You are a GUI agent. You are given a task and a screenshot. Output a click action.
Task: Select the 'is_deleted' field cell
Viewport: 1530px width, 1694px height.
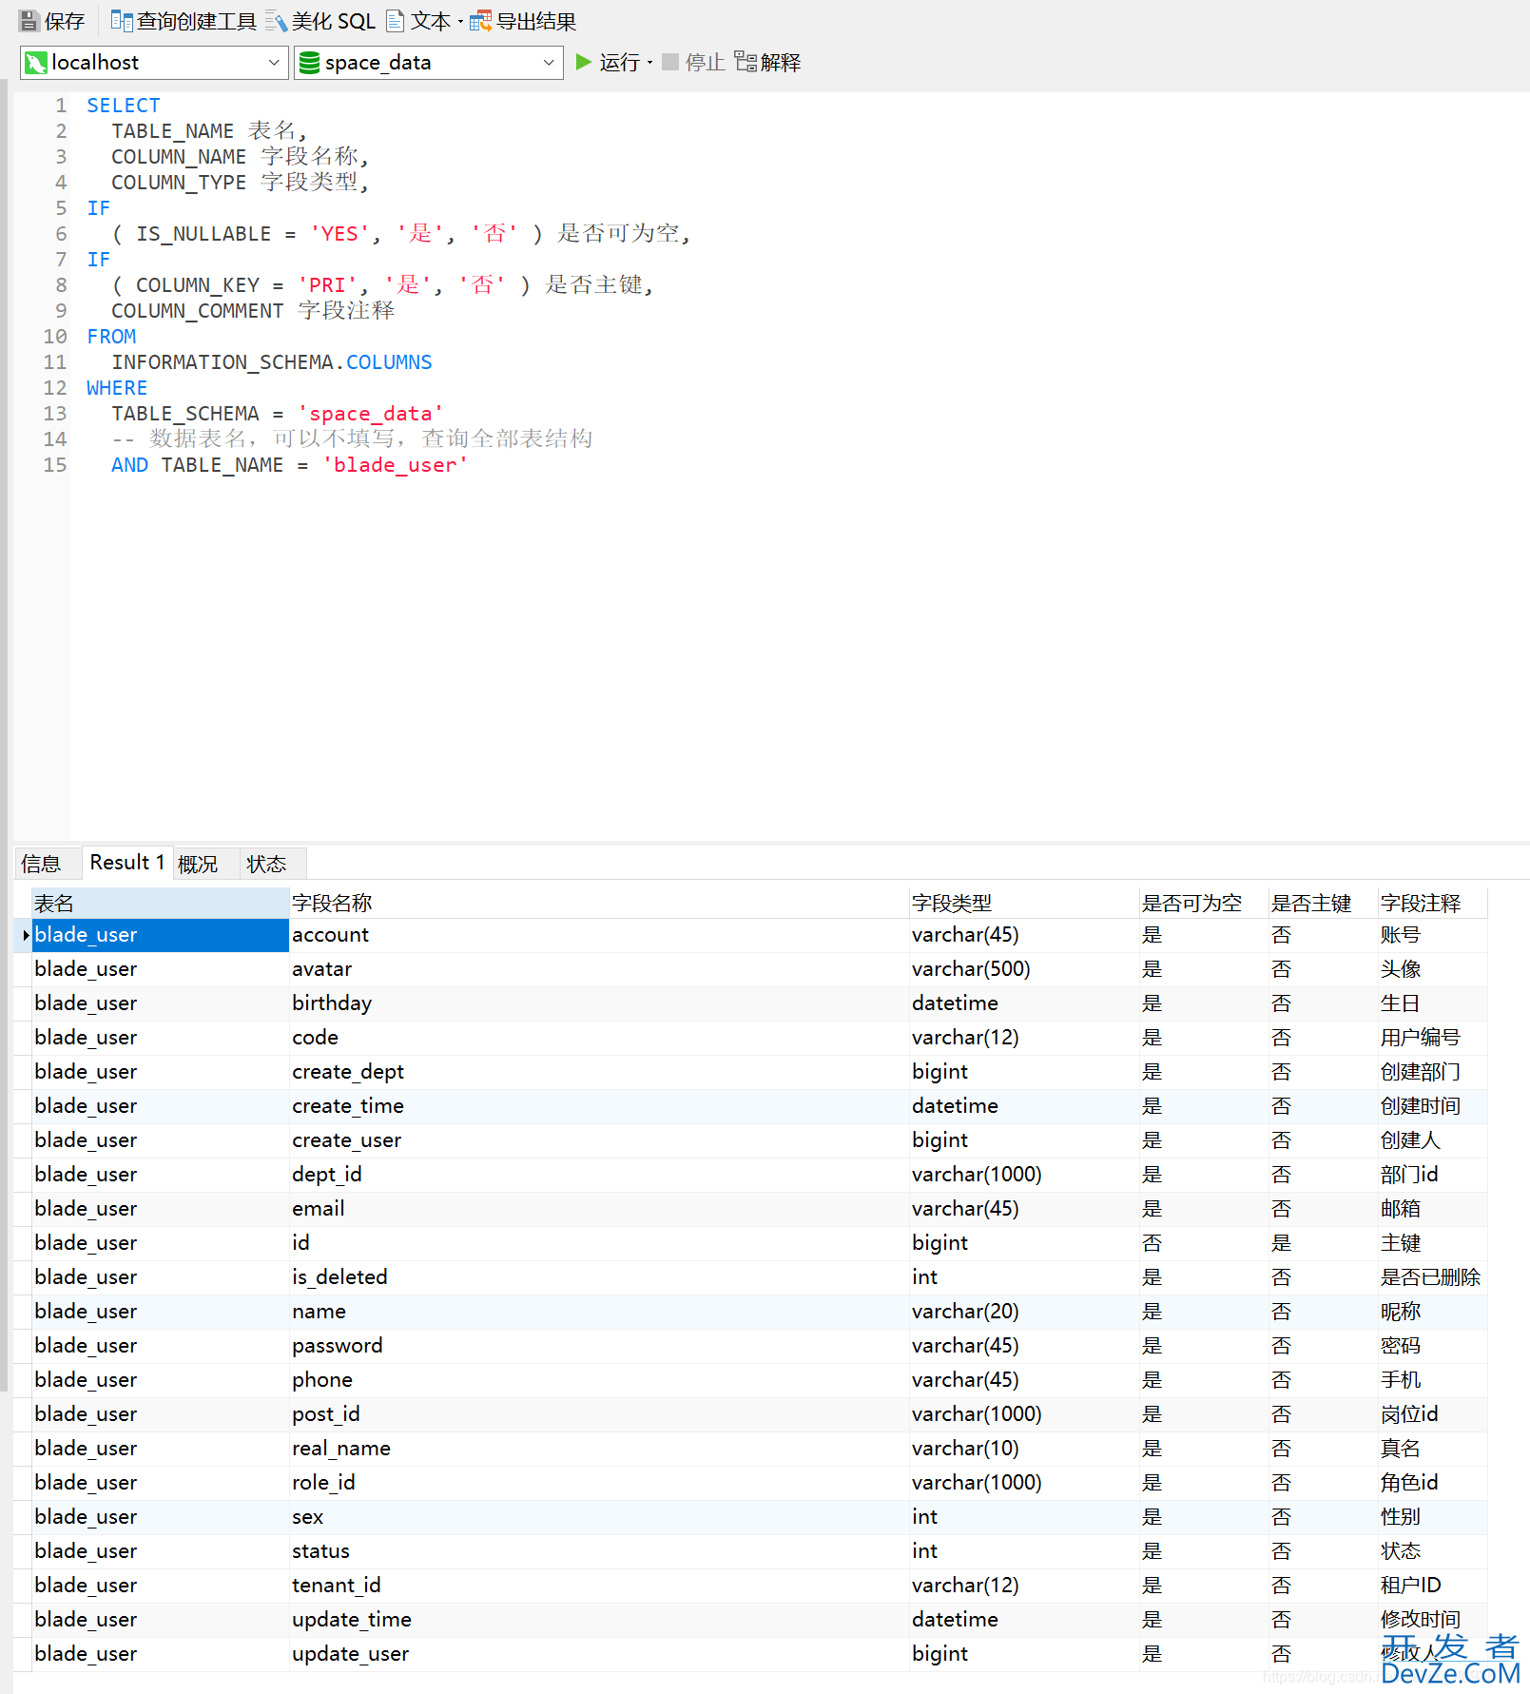tap(599, 1277)
